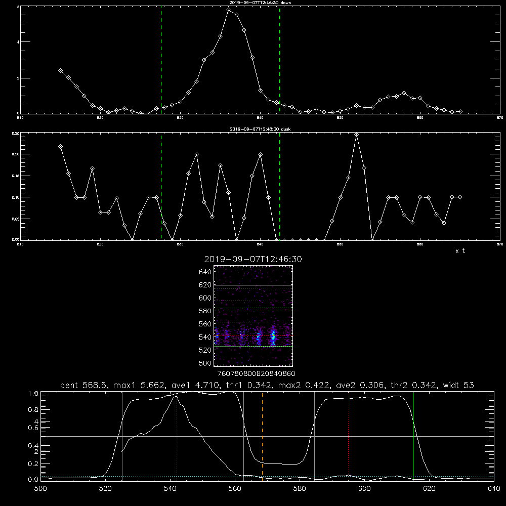
Task: Click the spectrogram image thumbnail
Action: (254, 316)
